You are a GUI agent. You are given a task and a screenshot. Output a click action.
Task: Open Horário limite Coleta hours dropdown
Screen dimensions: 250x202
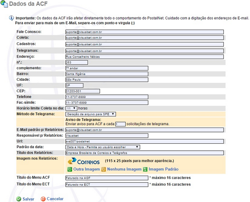71,108
